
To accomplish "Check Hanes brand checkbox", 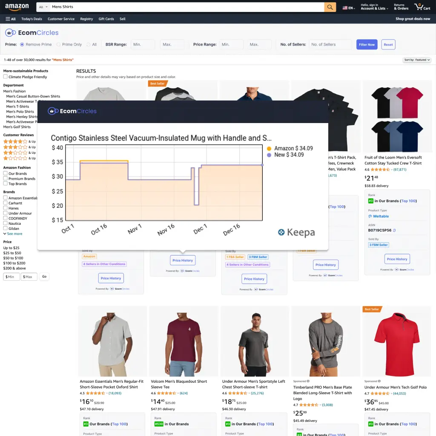I will 5,208.
